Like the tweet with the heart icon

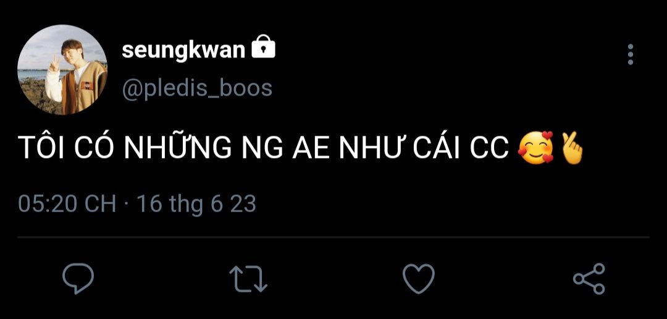tap(419, 279)
